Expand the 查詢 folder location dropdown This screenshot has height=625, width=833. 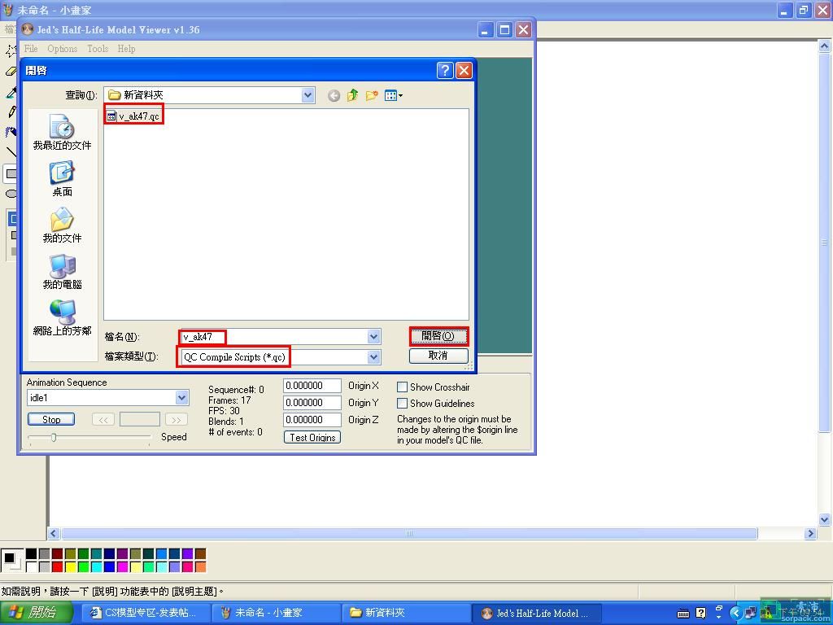click(x=307, y=95)
